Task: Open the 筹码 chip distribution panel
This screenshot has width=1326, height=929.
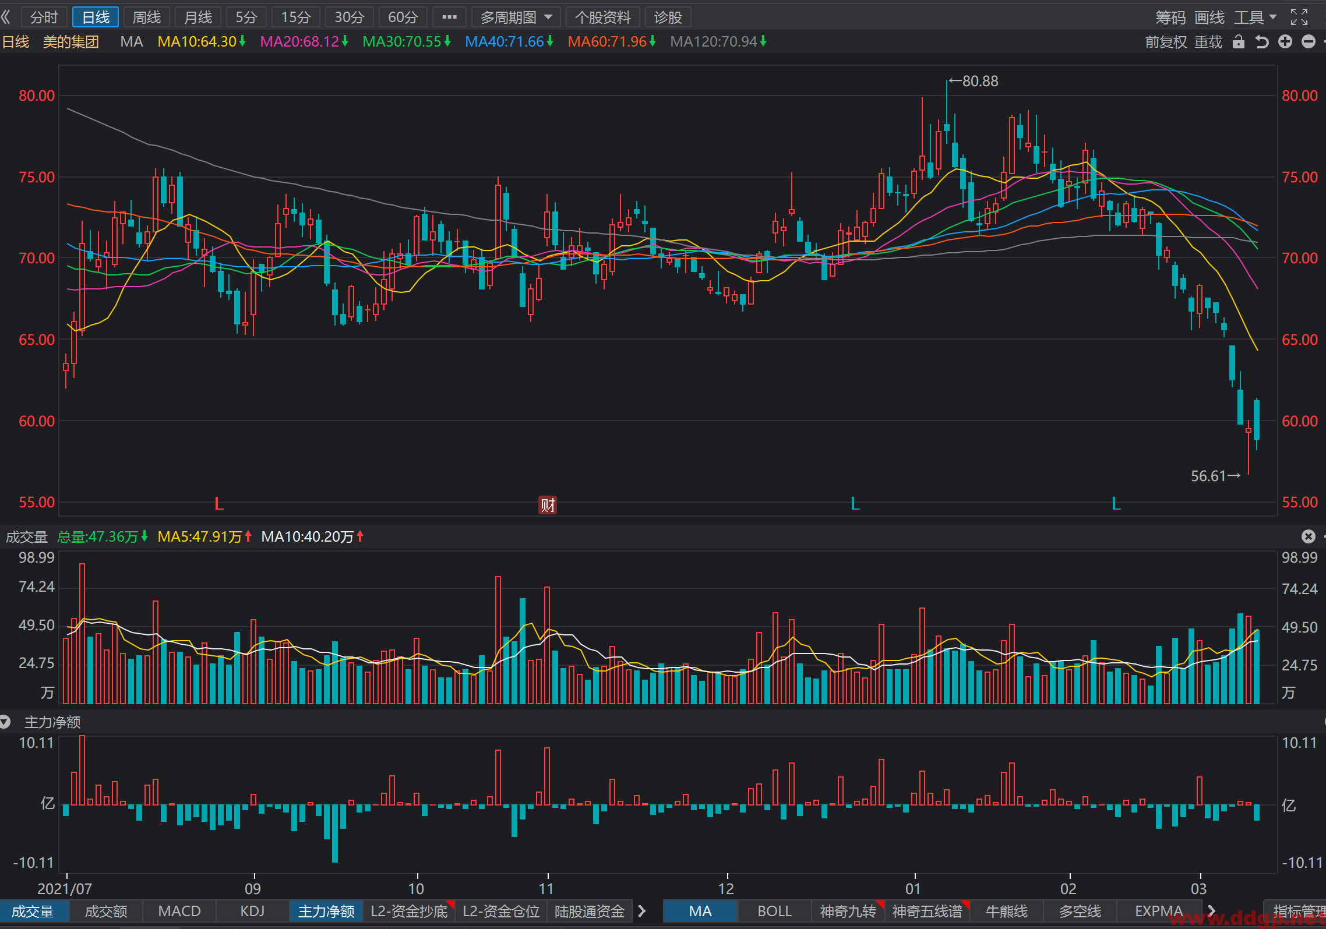Action: click(x=1170, y=17)
